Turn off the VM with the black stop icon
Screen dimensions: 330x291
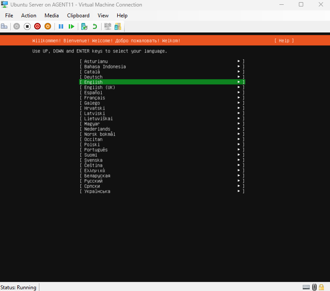click(27, 26)
